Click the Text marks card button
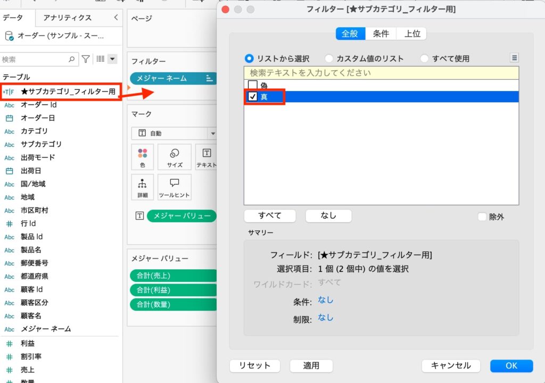Image resolution: width=545 pixels, height=383 pixels. [207, 157]
